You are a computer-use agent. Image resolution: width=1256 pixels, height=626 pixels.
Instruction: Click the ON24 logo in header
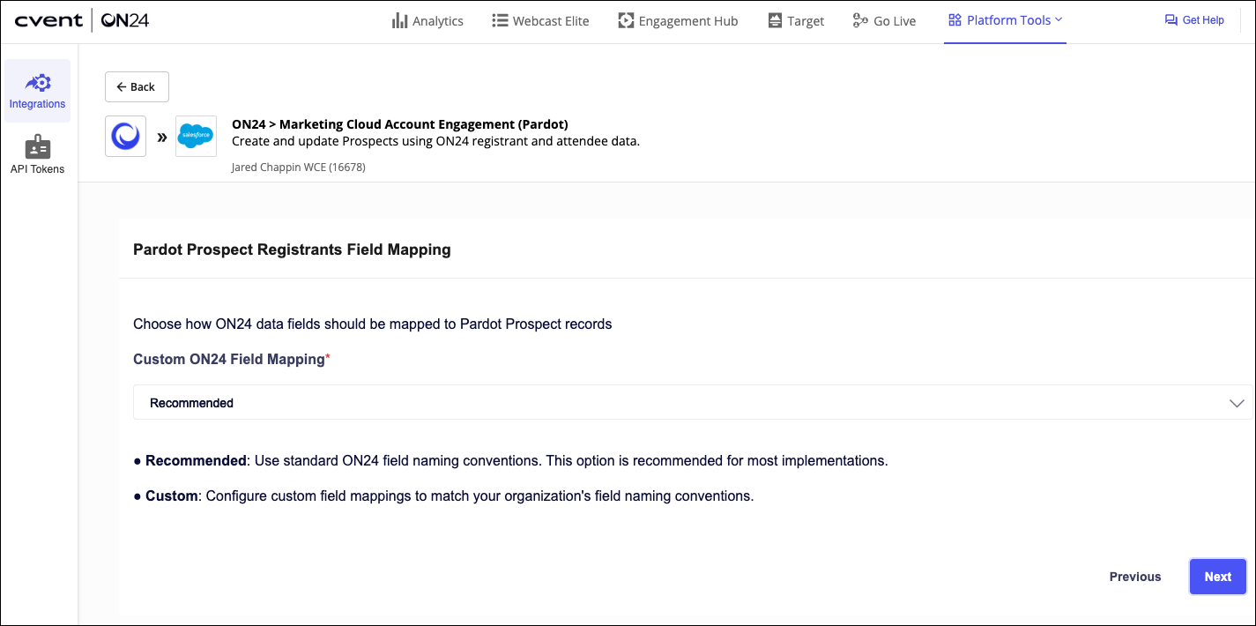(x=125, y=20)
